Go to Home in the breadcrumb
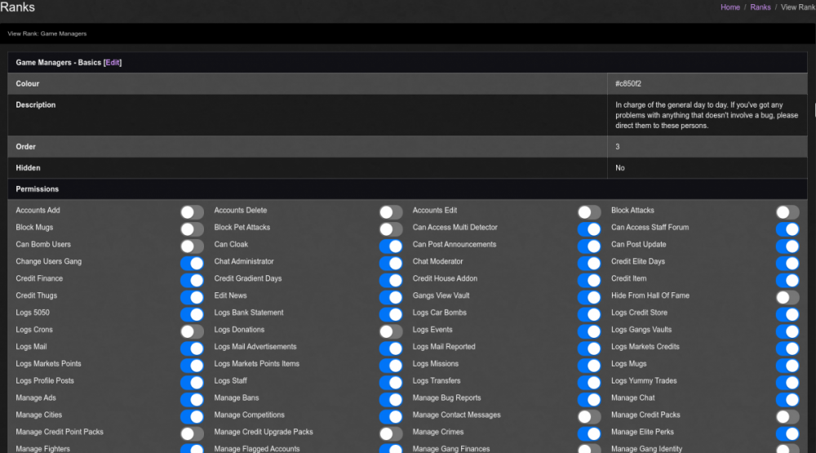The height and width of the screenshot is (453, 816). click(x=730, y=7)
